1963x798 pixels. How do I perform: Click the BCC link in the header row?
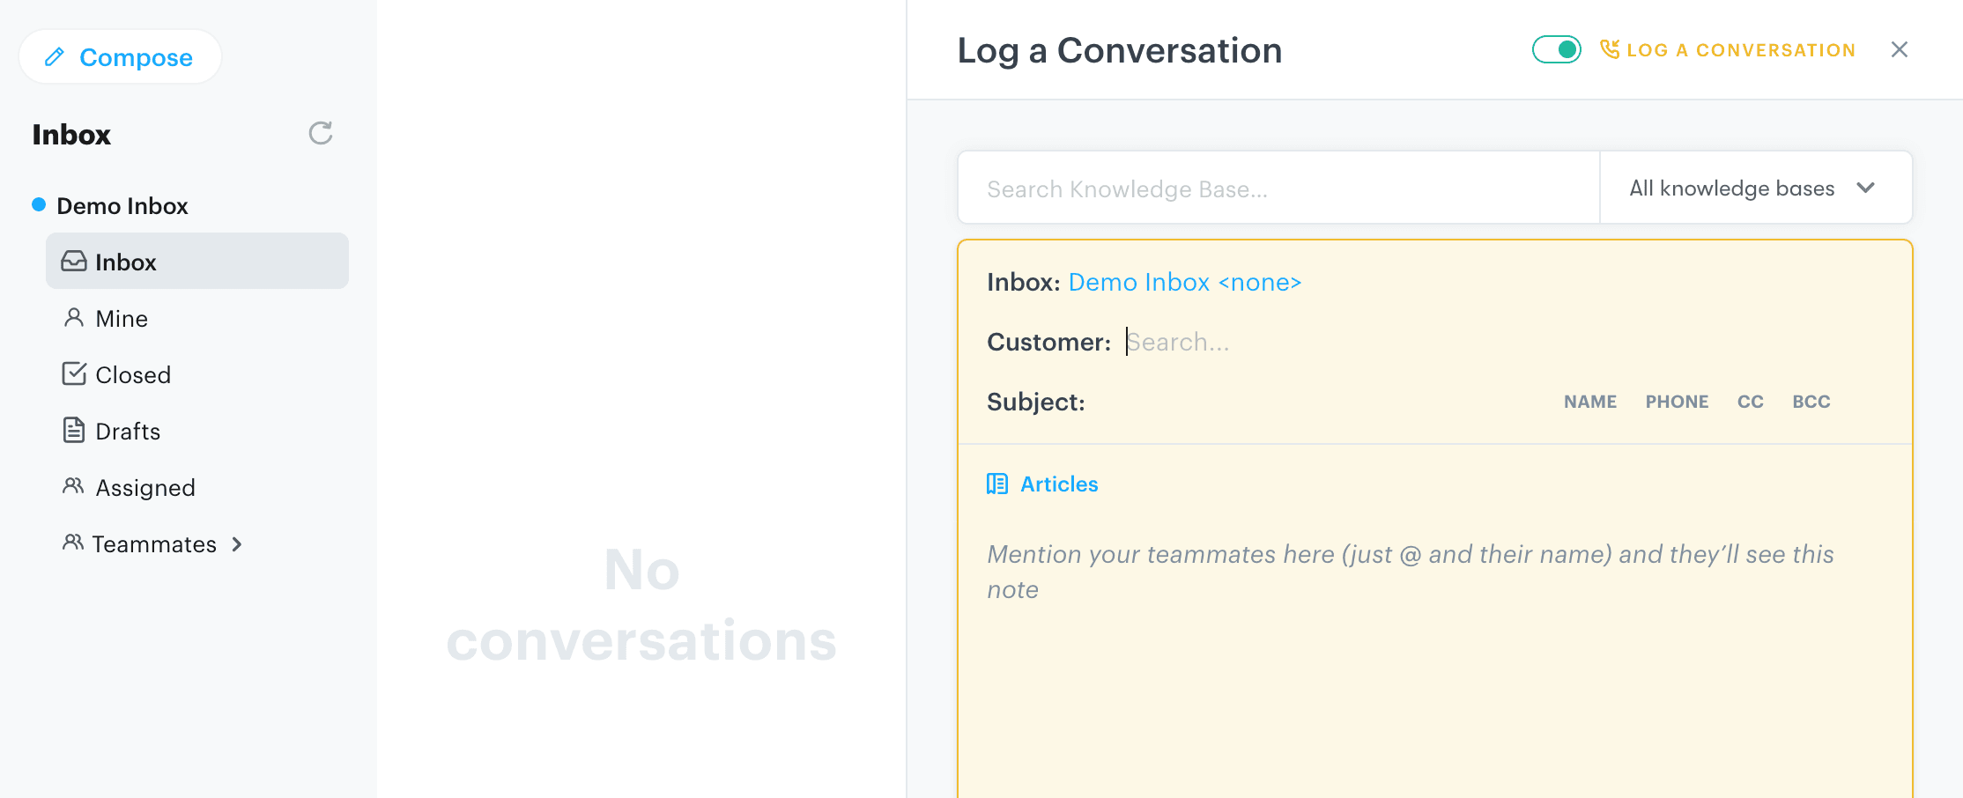click(x=1811, y=402)
